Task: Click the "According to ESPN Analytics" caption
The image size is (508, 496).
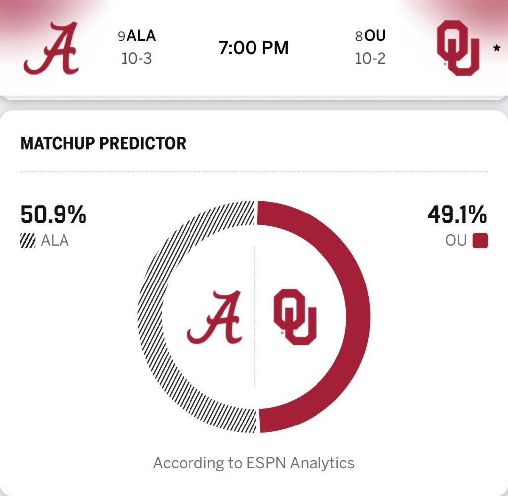Action: point(254,463)
